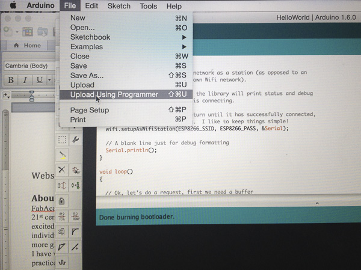Select the Replace part tool
This screenshot has height=270, width=361.
point(76,185)
